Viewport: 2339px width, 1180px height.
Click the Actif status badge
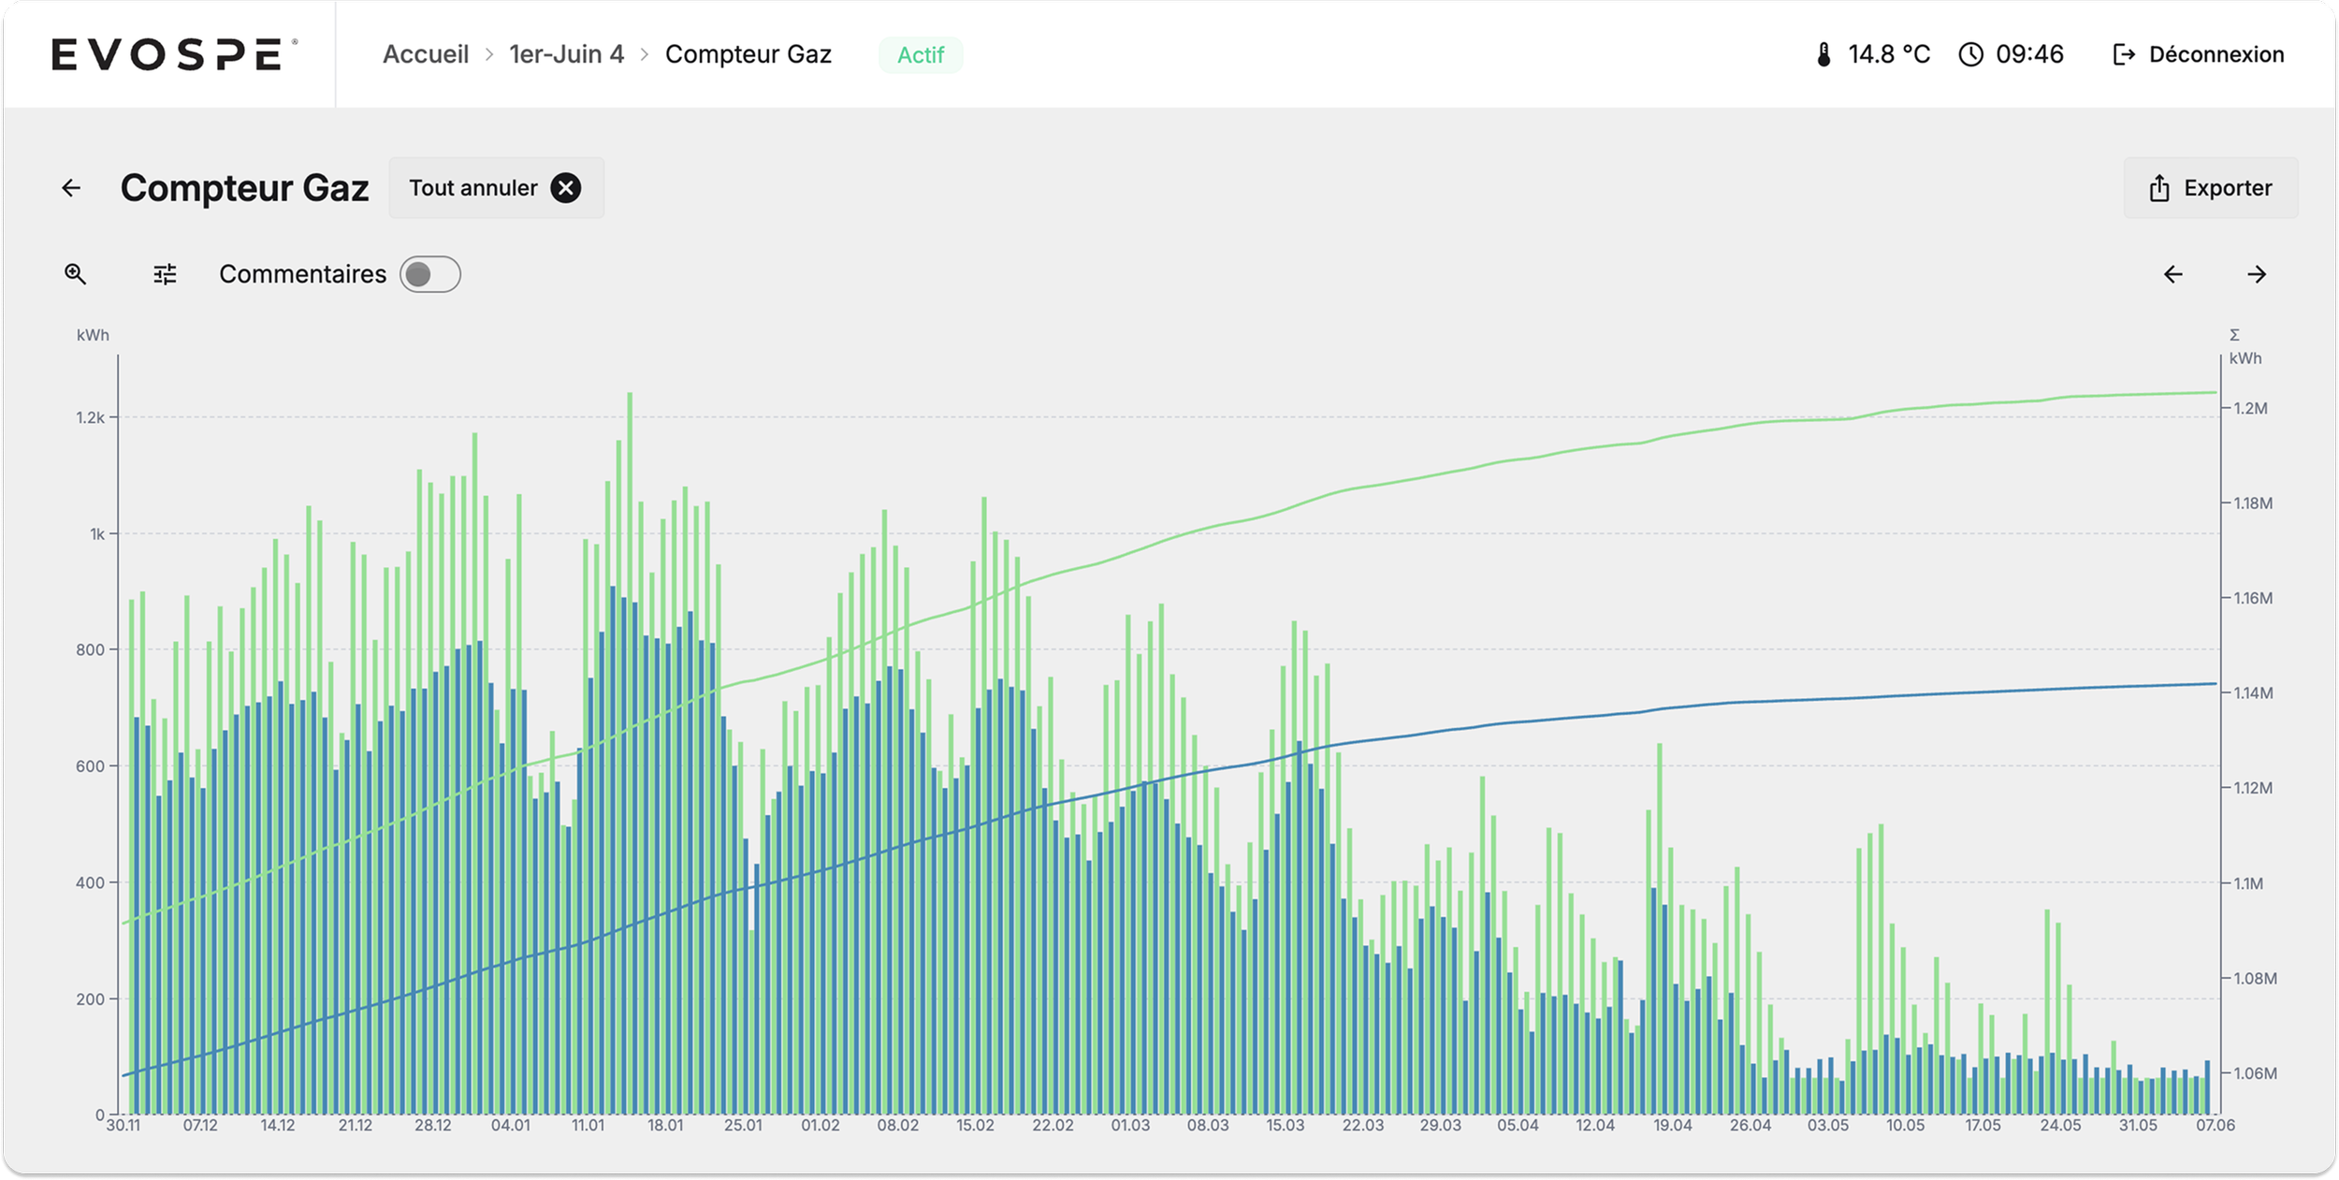[x=920, y=55]
